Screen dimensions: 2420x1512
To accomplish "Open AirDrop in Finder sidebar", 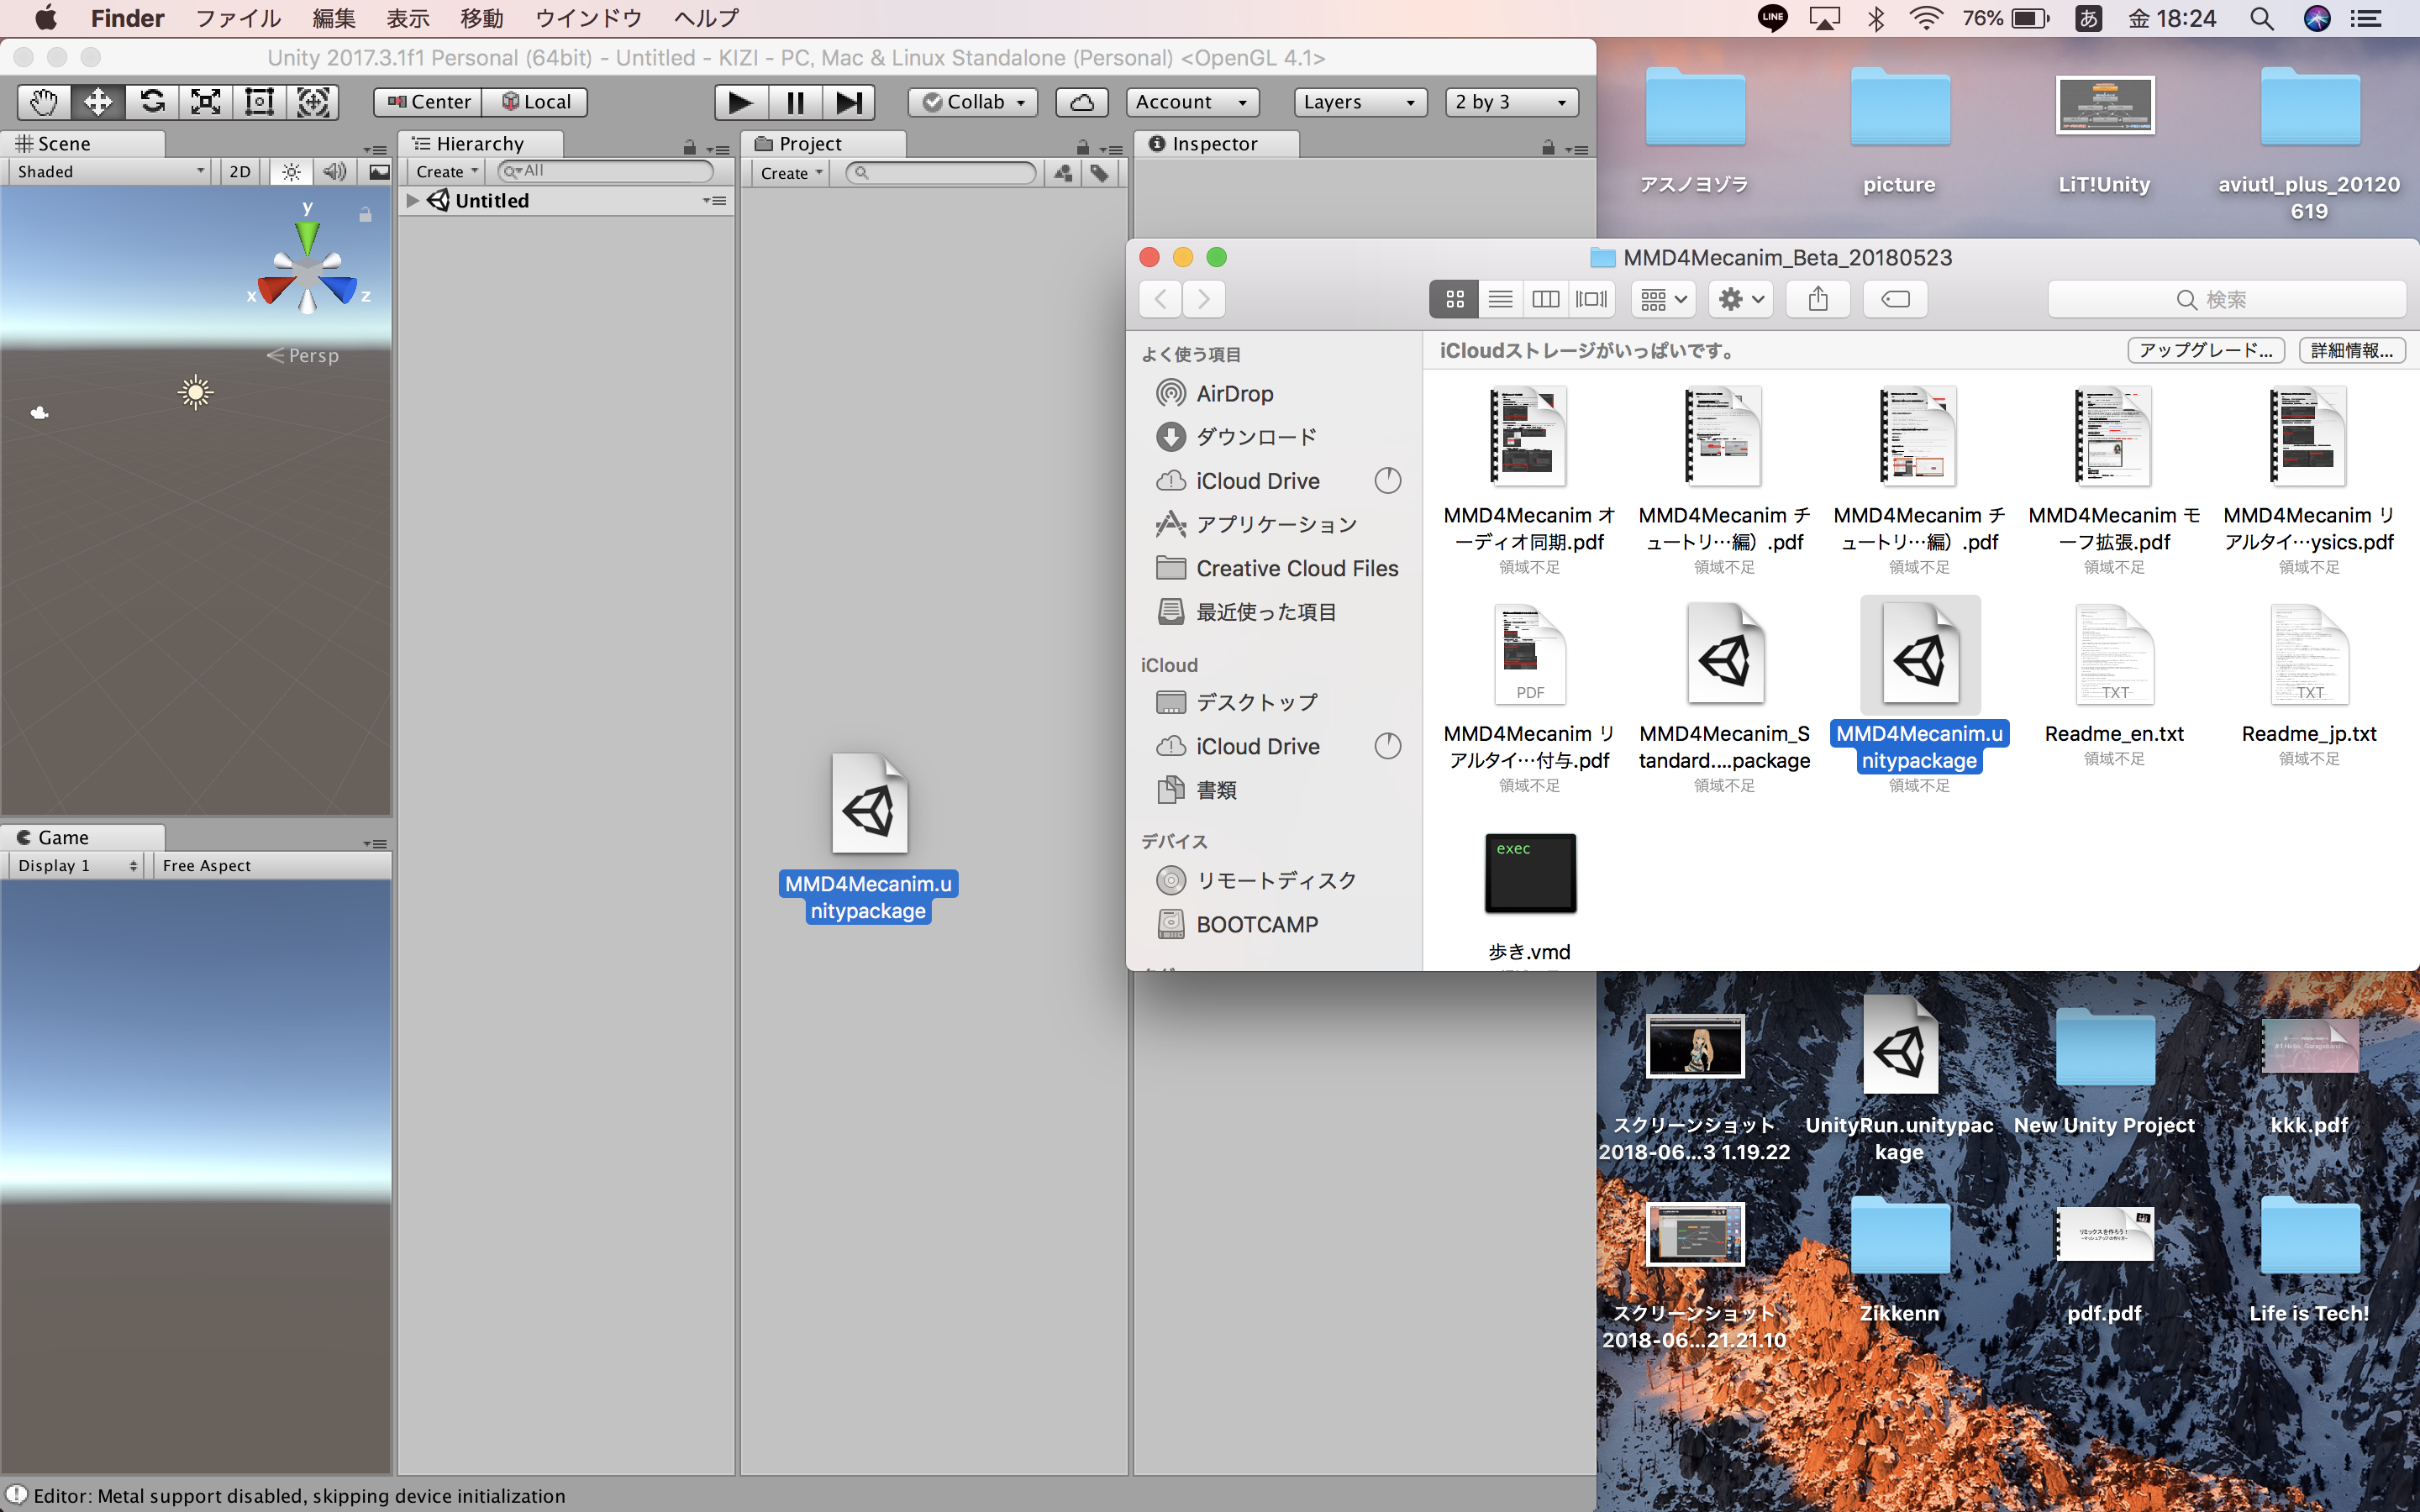I will (x=1234, y=394).
